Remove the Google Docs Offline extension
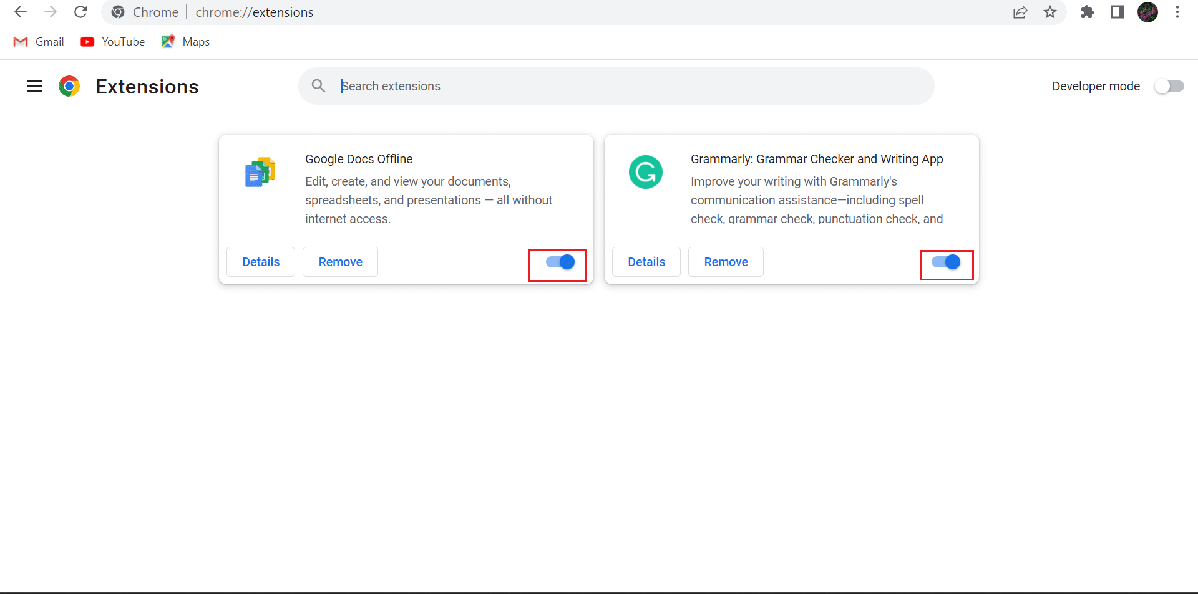This screenshot has width=1198, height=594. point(340,262)
